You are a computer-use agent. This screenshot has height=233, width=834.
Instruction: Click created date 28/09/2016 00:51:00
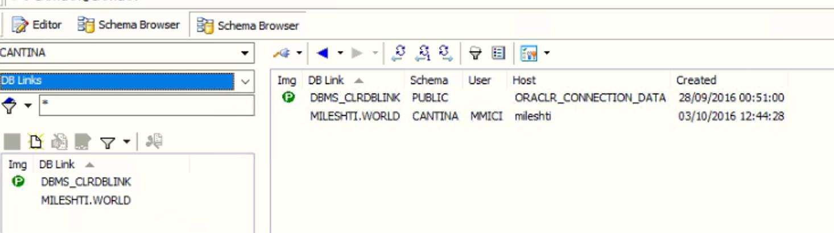tap(732, 98)
